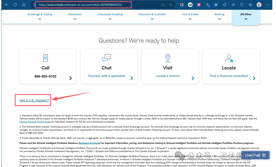Expand chevron under All Other
The image size is (276, 167).
pyautogui.click(x=246, y=19)
